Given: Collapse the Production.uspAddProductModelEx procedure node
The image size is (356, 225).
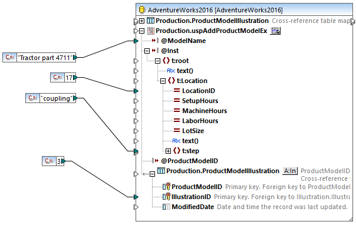Looking at the screenshot, I should pos(141,31).
